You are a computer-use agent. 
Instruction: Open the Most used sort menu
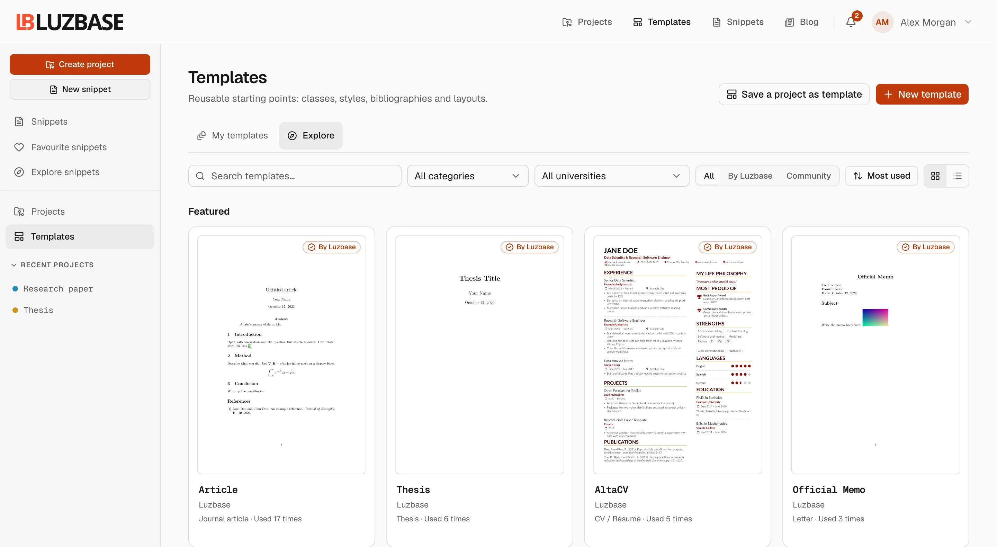(881, 176)
